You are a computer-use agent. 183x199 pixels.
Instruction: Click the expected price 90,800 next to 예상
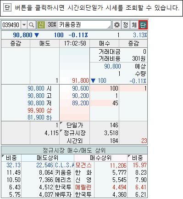coord(112,66)
